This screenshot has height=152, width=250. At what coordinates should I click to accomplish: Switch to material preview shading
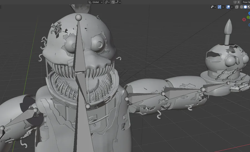point(249,7)
